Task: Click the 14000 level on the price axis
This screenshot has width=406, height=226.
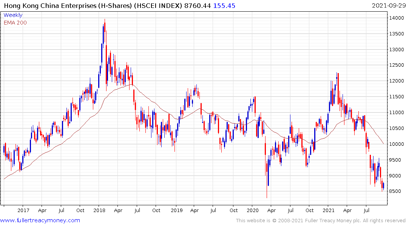Action: pyautogui.click(x=396, y=18)
